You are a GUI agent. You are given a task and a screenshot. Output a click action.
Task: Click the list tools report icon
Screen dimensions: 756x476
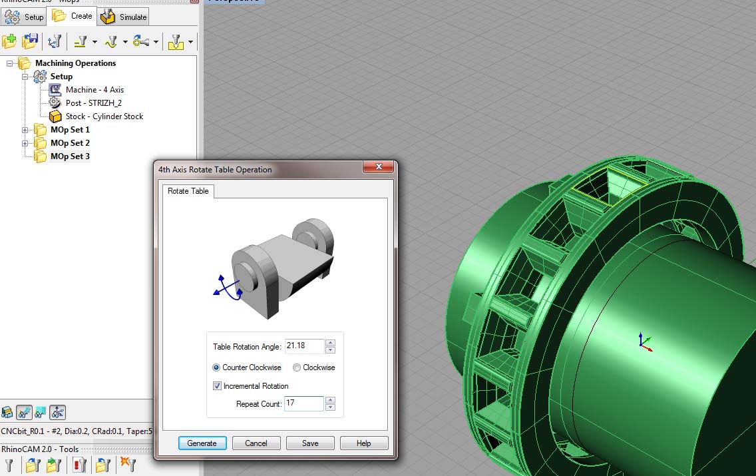80,465
